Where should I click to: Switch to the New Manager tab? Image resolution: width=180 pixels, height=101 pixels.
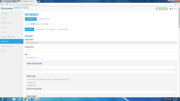(51, 29)
